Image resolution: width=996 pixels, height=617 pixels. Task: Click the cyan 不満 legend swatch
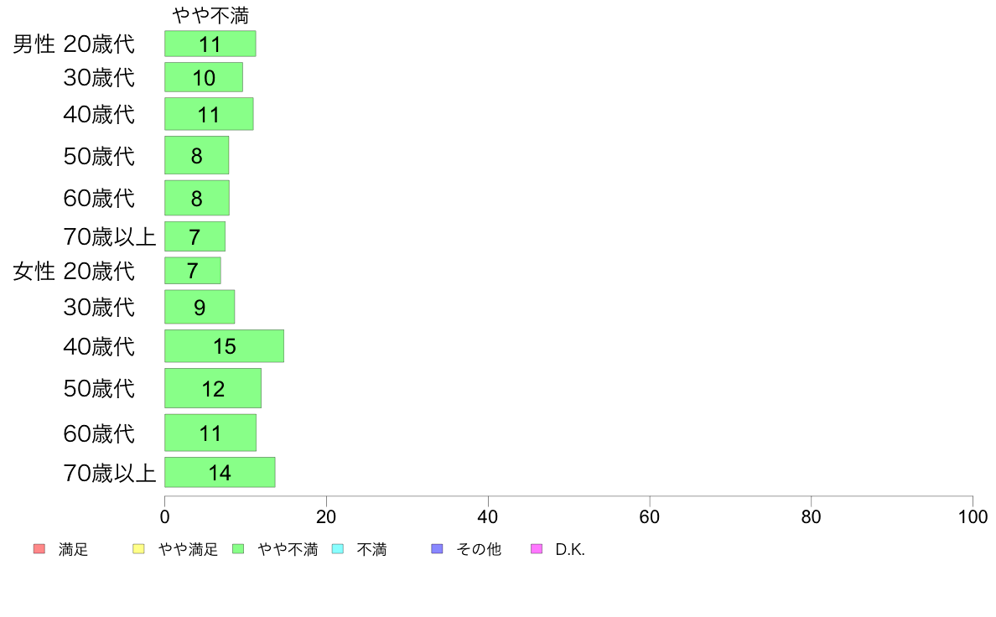pos(338,549)
